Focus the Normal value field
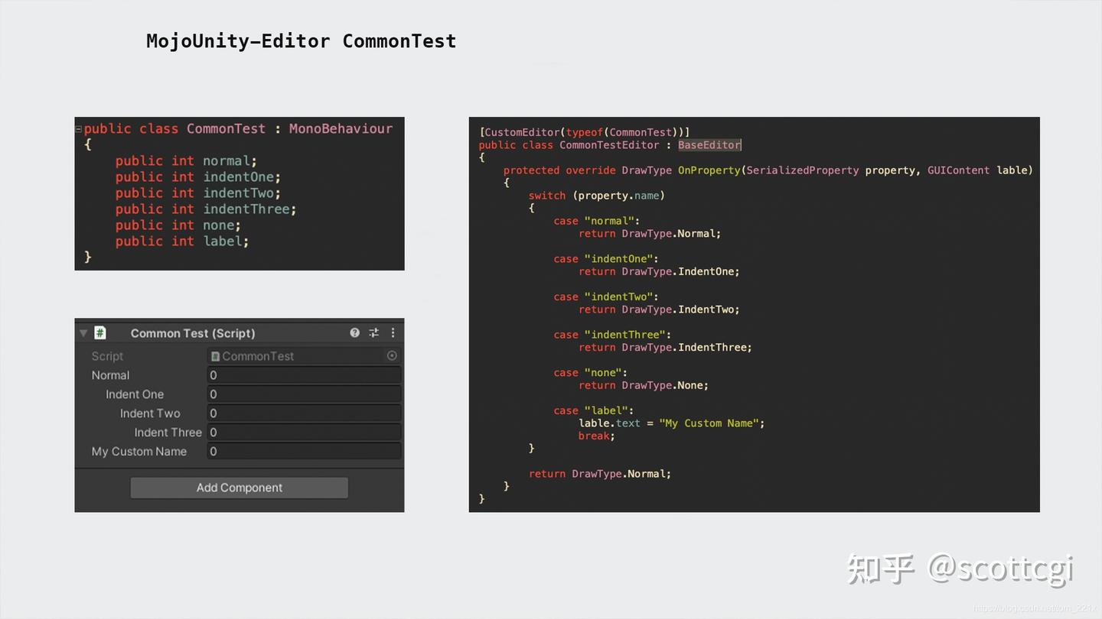 point(304,375)
